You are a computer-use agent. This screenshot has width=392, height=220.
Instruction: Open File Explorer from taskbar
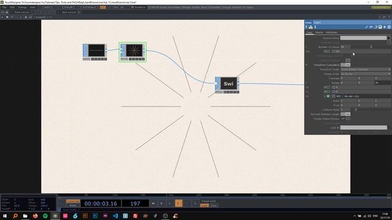click(x=25, y=216)
